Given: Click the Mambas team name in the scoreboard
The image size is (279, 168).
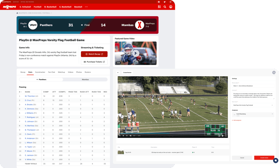Looking at the screenshot, I should tap(127, 25).
